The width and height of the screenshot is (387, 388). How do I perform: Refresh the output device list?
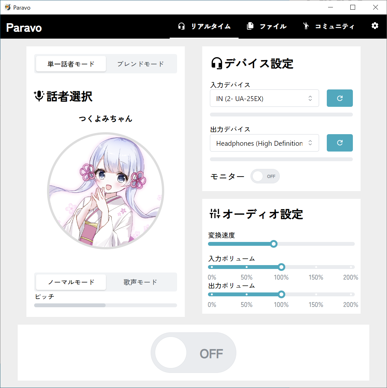click(340, 143)
